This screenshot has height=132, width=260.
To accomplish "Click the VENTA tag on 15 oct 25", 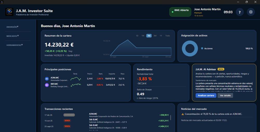I will [67, 121].
